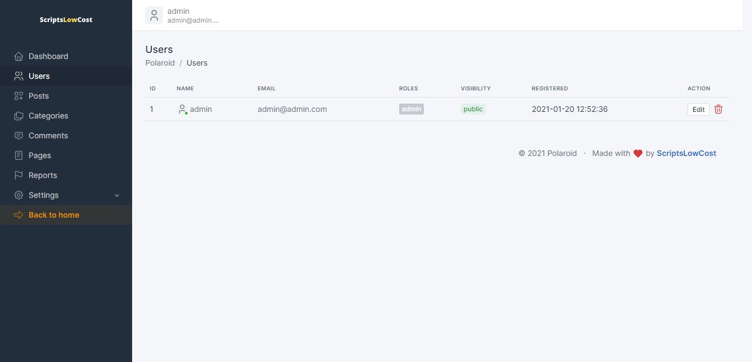Click the ScriptsLowCost logo in sidebar
This screenshot has width=752, height=362.
66,20
